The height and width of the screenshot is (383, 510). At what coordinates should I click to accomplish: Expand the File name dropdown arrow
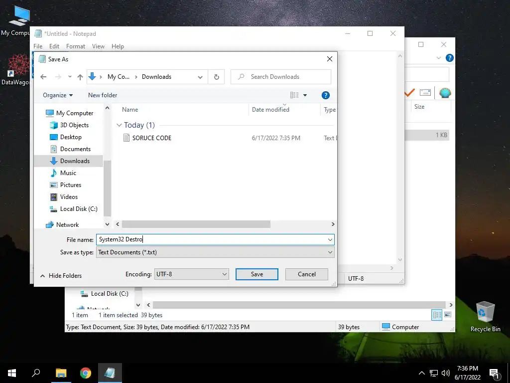(330, 240)
